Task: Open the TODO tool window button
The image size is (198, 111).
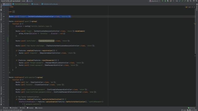Action: [x=22, y=108]
